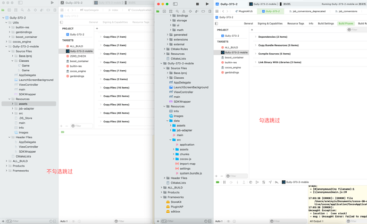
Task: Click the Run button in left Xcode window
Action: point(52,3)
